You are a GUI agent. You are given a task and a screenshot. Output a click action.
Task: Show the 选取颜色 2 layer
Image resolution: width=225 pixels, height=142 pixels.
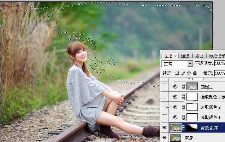[x=165, y=107]
